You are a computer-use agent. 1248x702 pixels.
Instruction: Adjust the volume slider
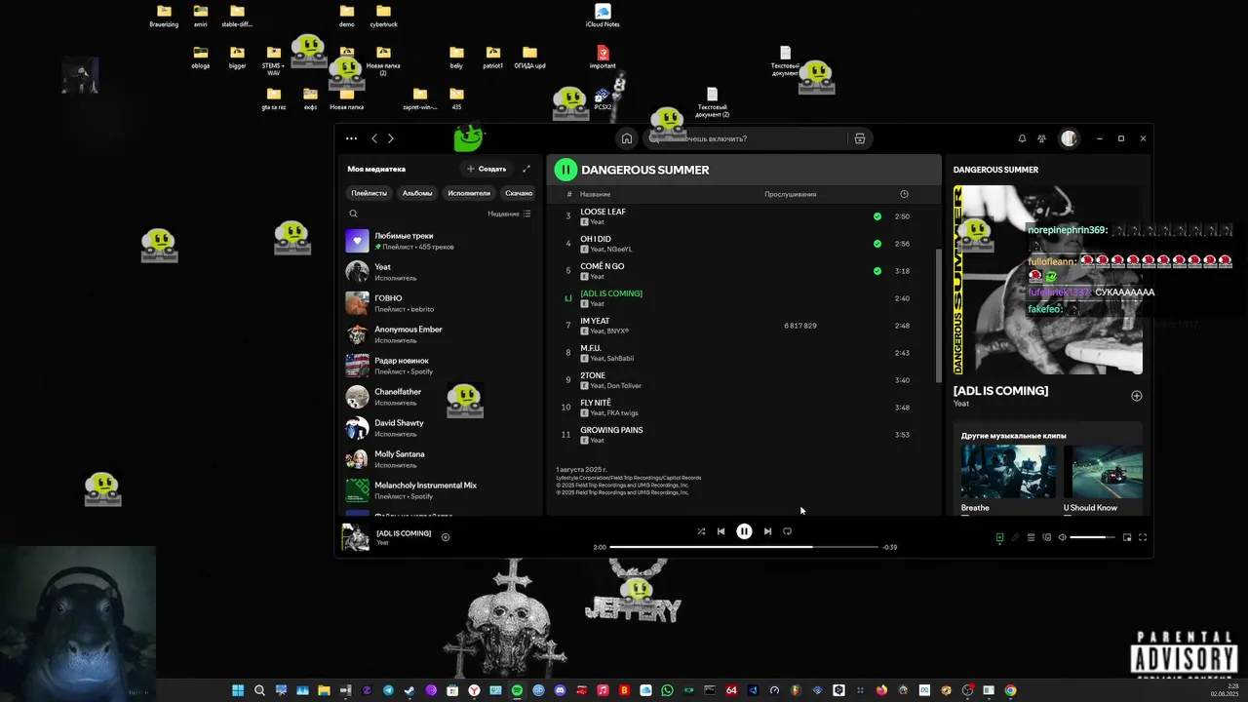pos(1092,537)
